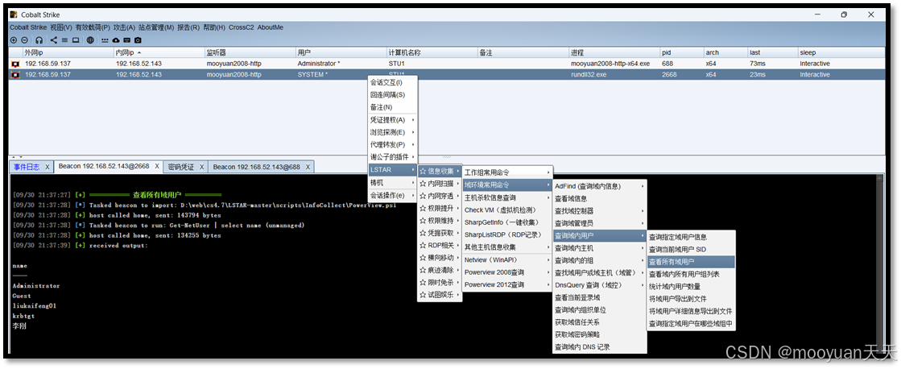
Task: Expand the 代理转发(P) submenu
Action: [x=393, y=145]
